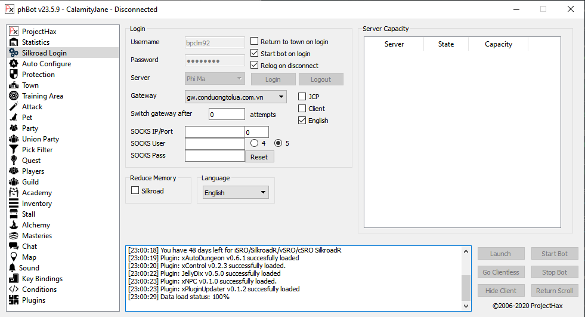Click the Alchemy flask icon
585x317 pixels.
coord(14,225)
